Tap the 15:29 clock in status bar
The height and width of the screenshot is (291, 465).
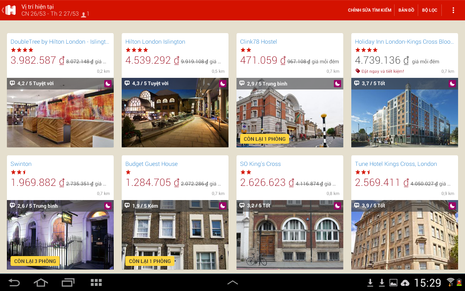pyautogui.click(x=428, y=283)
